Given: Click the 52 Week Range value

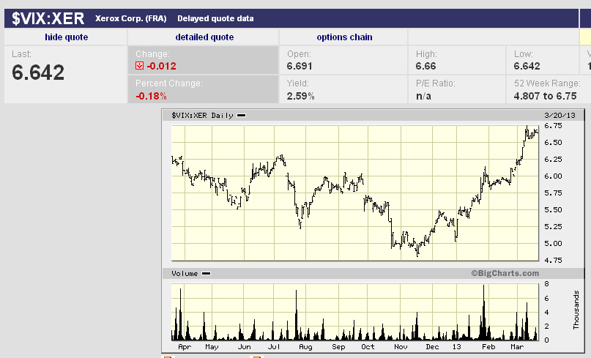Looking at the screenshot, I should tap(545, 96).
